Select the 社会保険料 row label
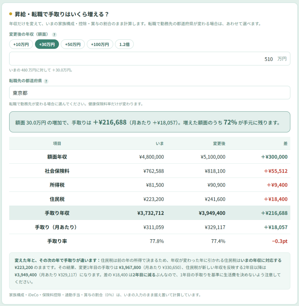 pyautogui.click(x=57, y=171)
